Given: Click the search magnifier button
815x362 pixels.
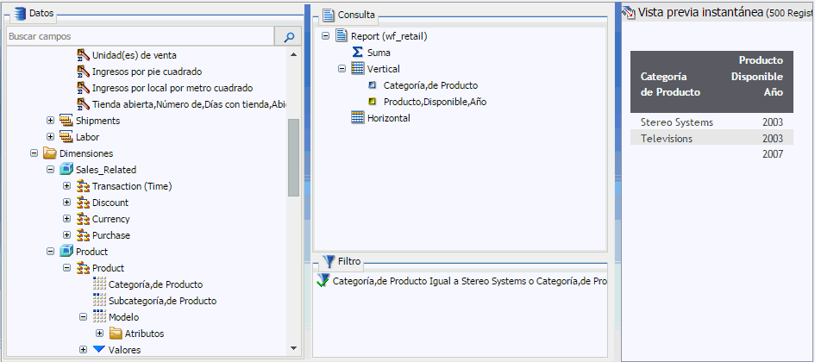Looking at the screenshot, I should (x=288, y=37).
